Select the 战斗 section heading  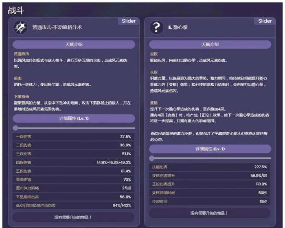tap(16, 11)
